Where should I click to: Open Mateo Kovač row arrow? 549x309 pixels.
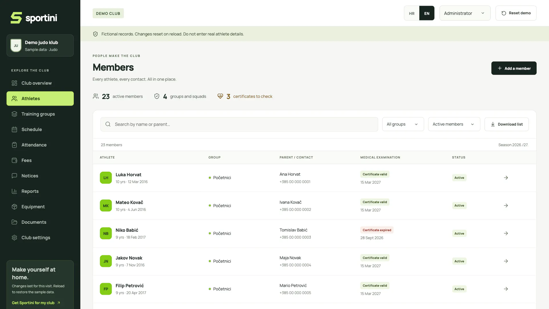coord(506,205)
